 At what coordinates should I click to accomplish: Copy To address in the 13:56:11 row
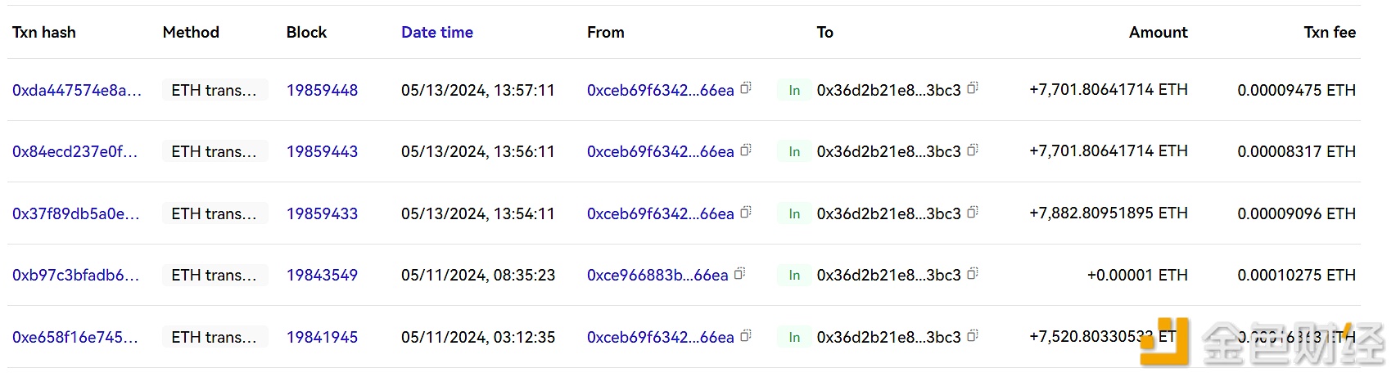click(x=973, y=150)
